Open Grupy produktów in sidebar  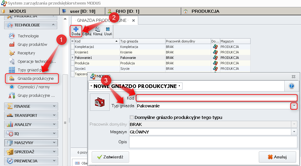click(x=28, y=44)
